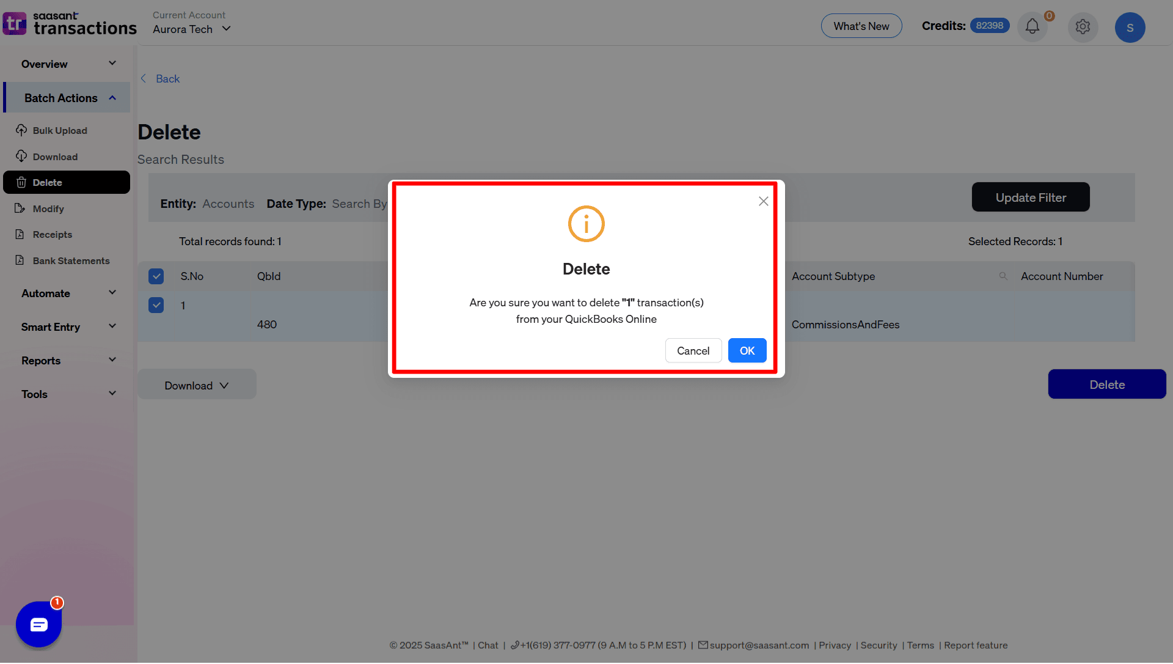Confirm deletion by clicking OK

pos(747,350)
